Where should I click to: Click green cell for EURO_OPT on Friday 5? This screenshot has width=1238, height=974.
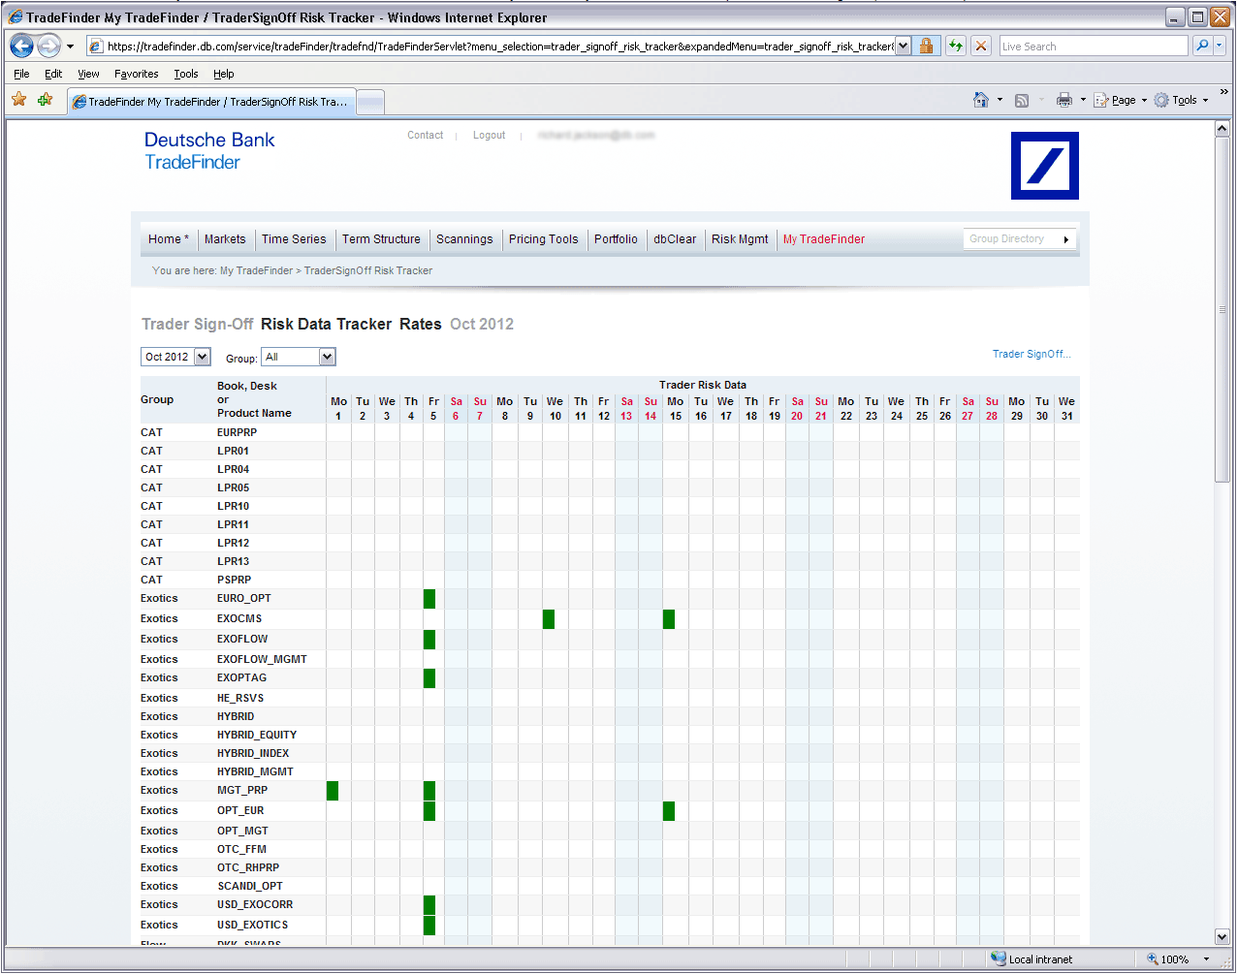click(429, 599)
